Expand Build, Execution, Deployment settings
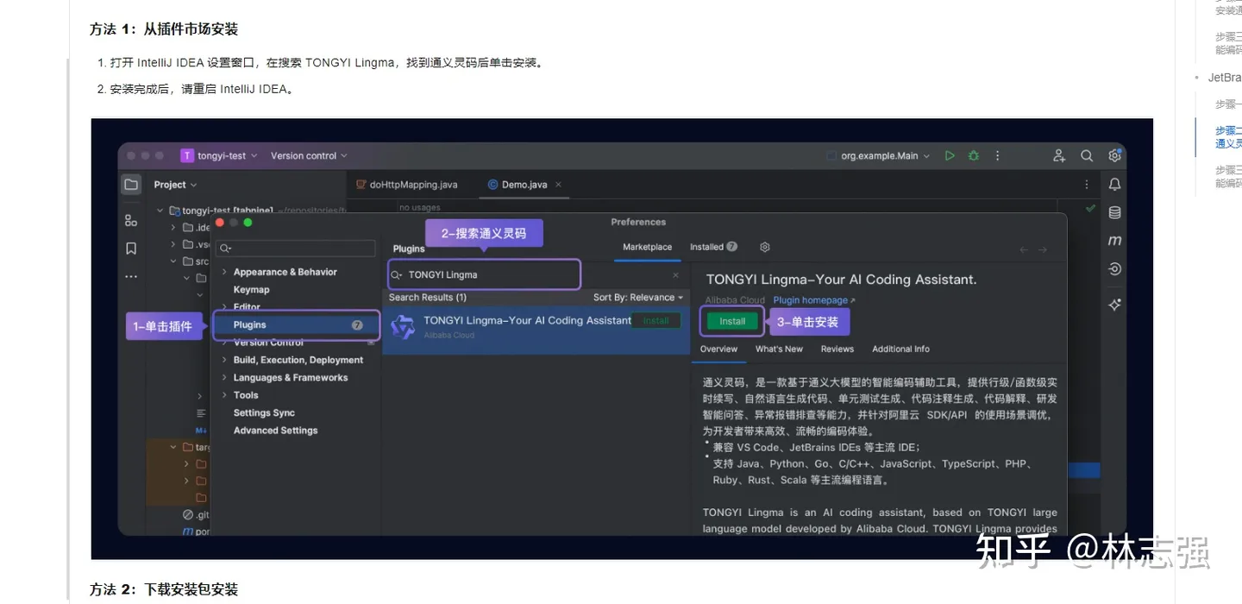 click(224, 360)
